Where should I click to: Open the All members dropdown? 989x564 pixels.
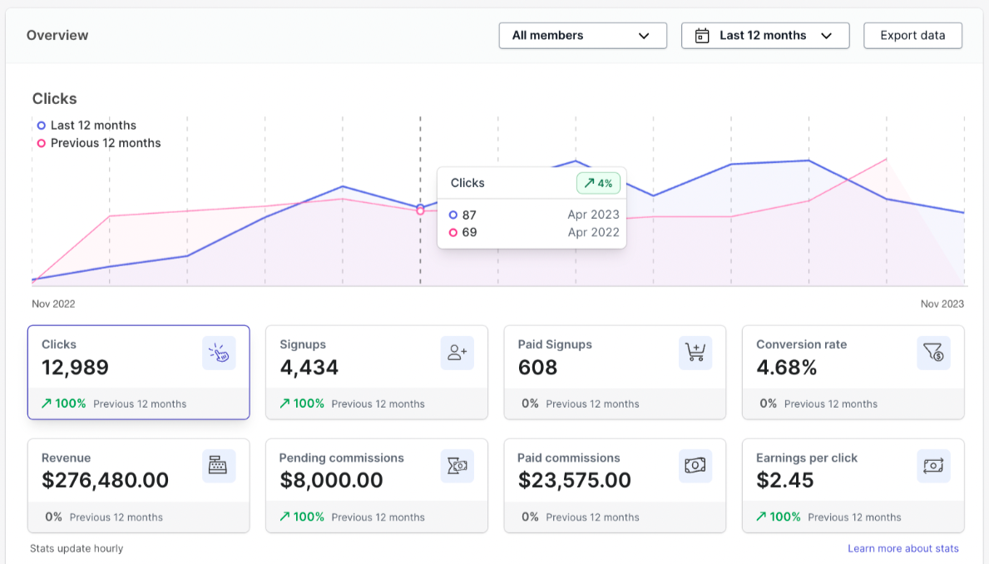tap(583, 36)
